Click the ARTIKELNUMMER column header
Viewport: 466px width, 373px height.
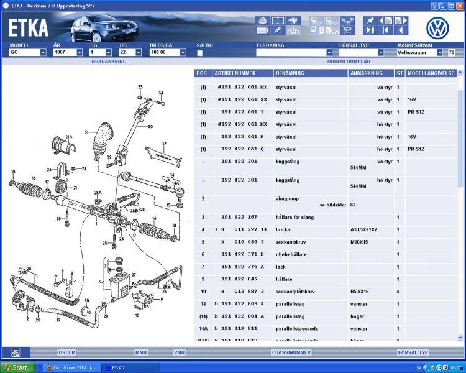point(242,73)
